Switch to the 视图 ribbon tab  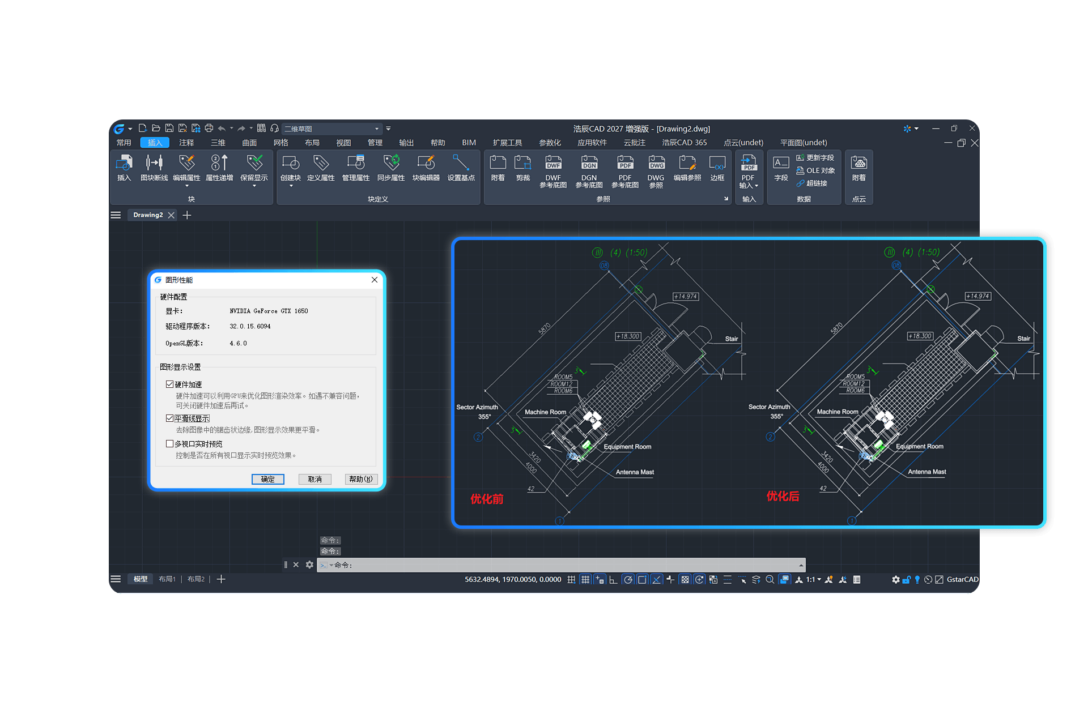(344, 143)
